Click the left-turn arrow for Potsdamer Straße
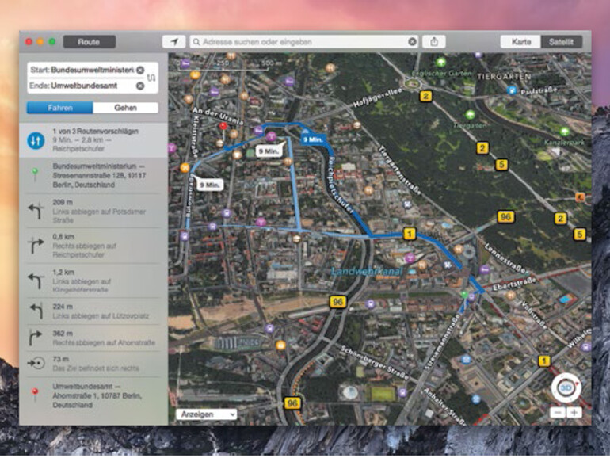 coord(36,211)
